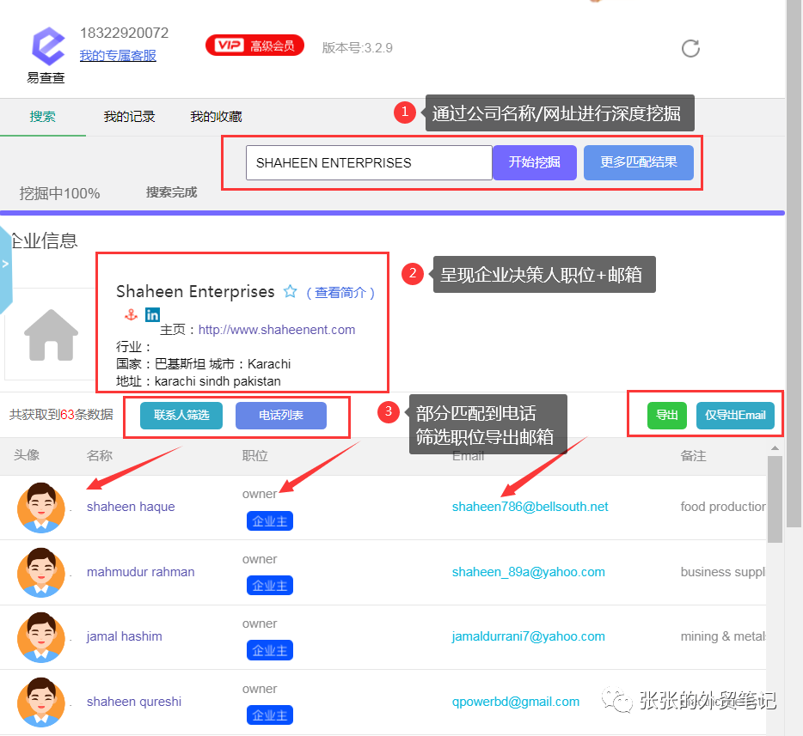This screenshot has width=803, height=736.
Task: Click the refresh icon at top right
Action: point(690,49)
